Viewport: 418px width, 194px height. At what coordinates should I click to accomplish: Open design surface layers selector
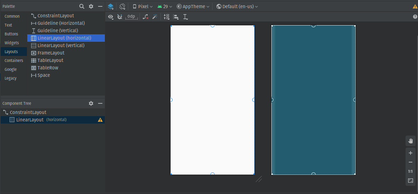[111, 6]
